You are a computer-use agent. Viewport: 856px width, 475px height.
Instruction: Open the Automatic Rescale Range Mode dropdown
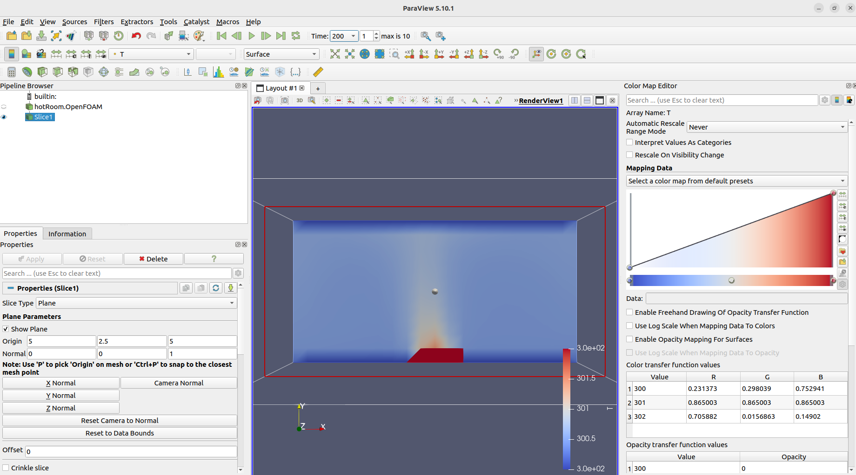(766, 127)
